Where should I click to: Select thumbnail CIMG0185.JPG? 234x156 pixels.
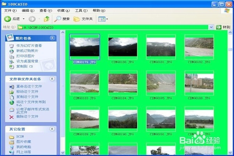[161, 83]
